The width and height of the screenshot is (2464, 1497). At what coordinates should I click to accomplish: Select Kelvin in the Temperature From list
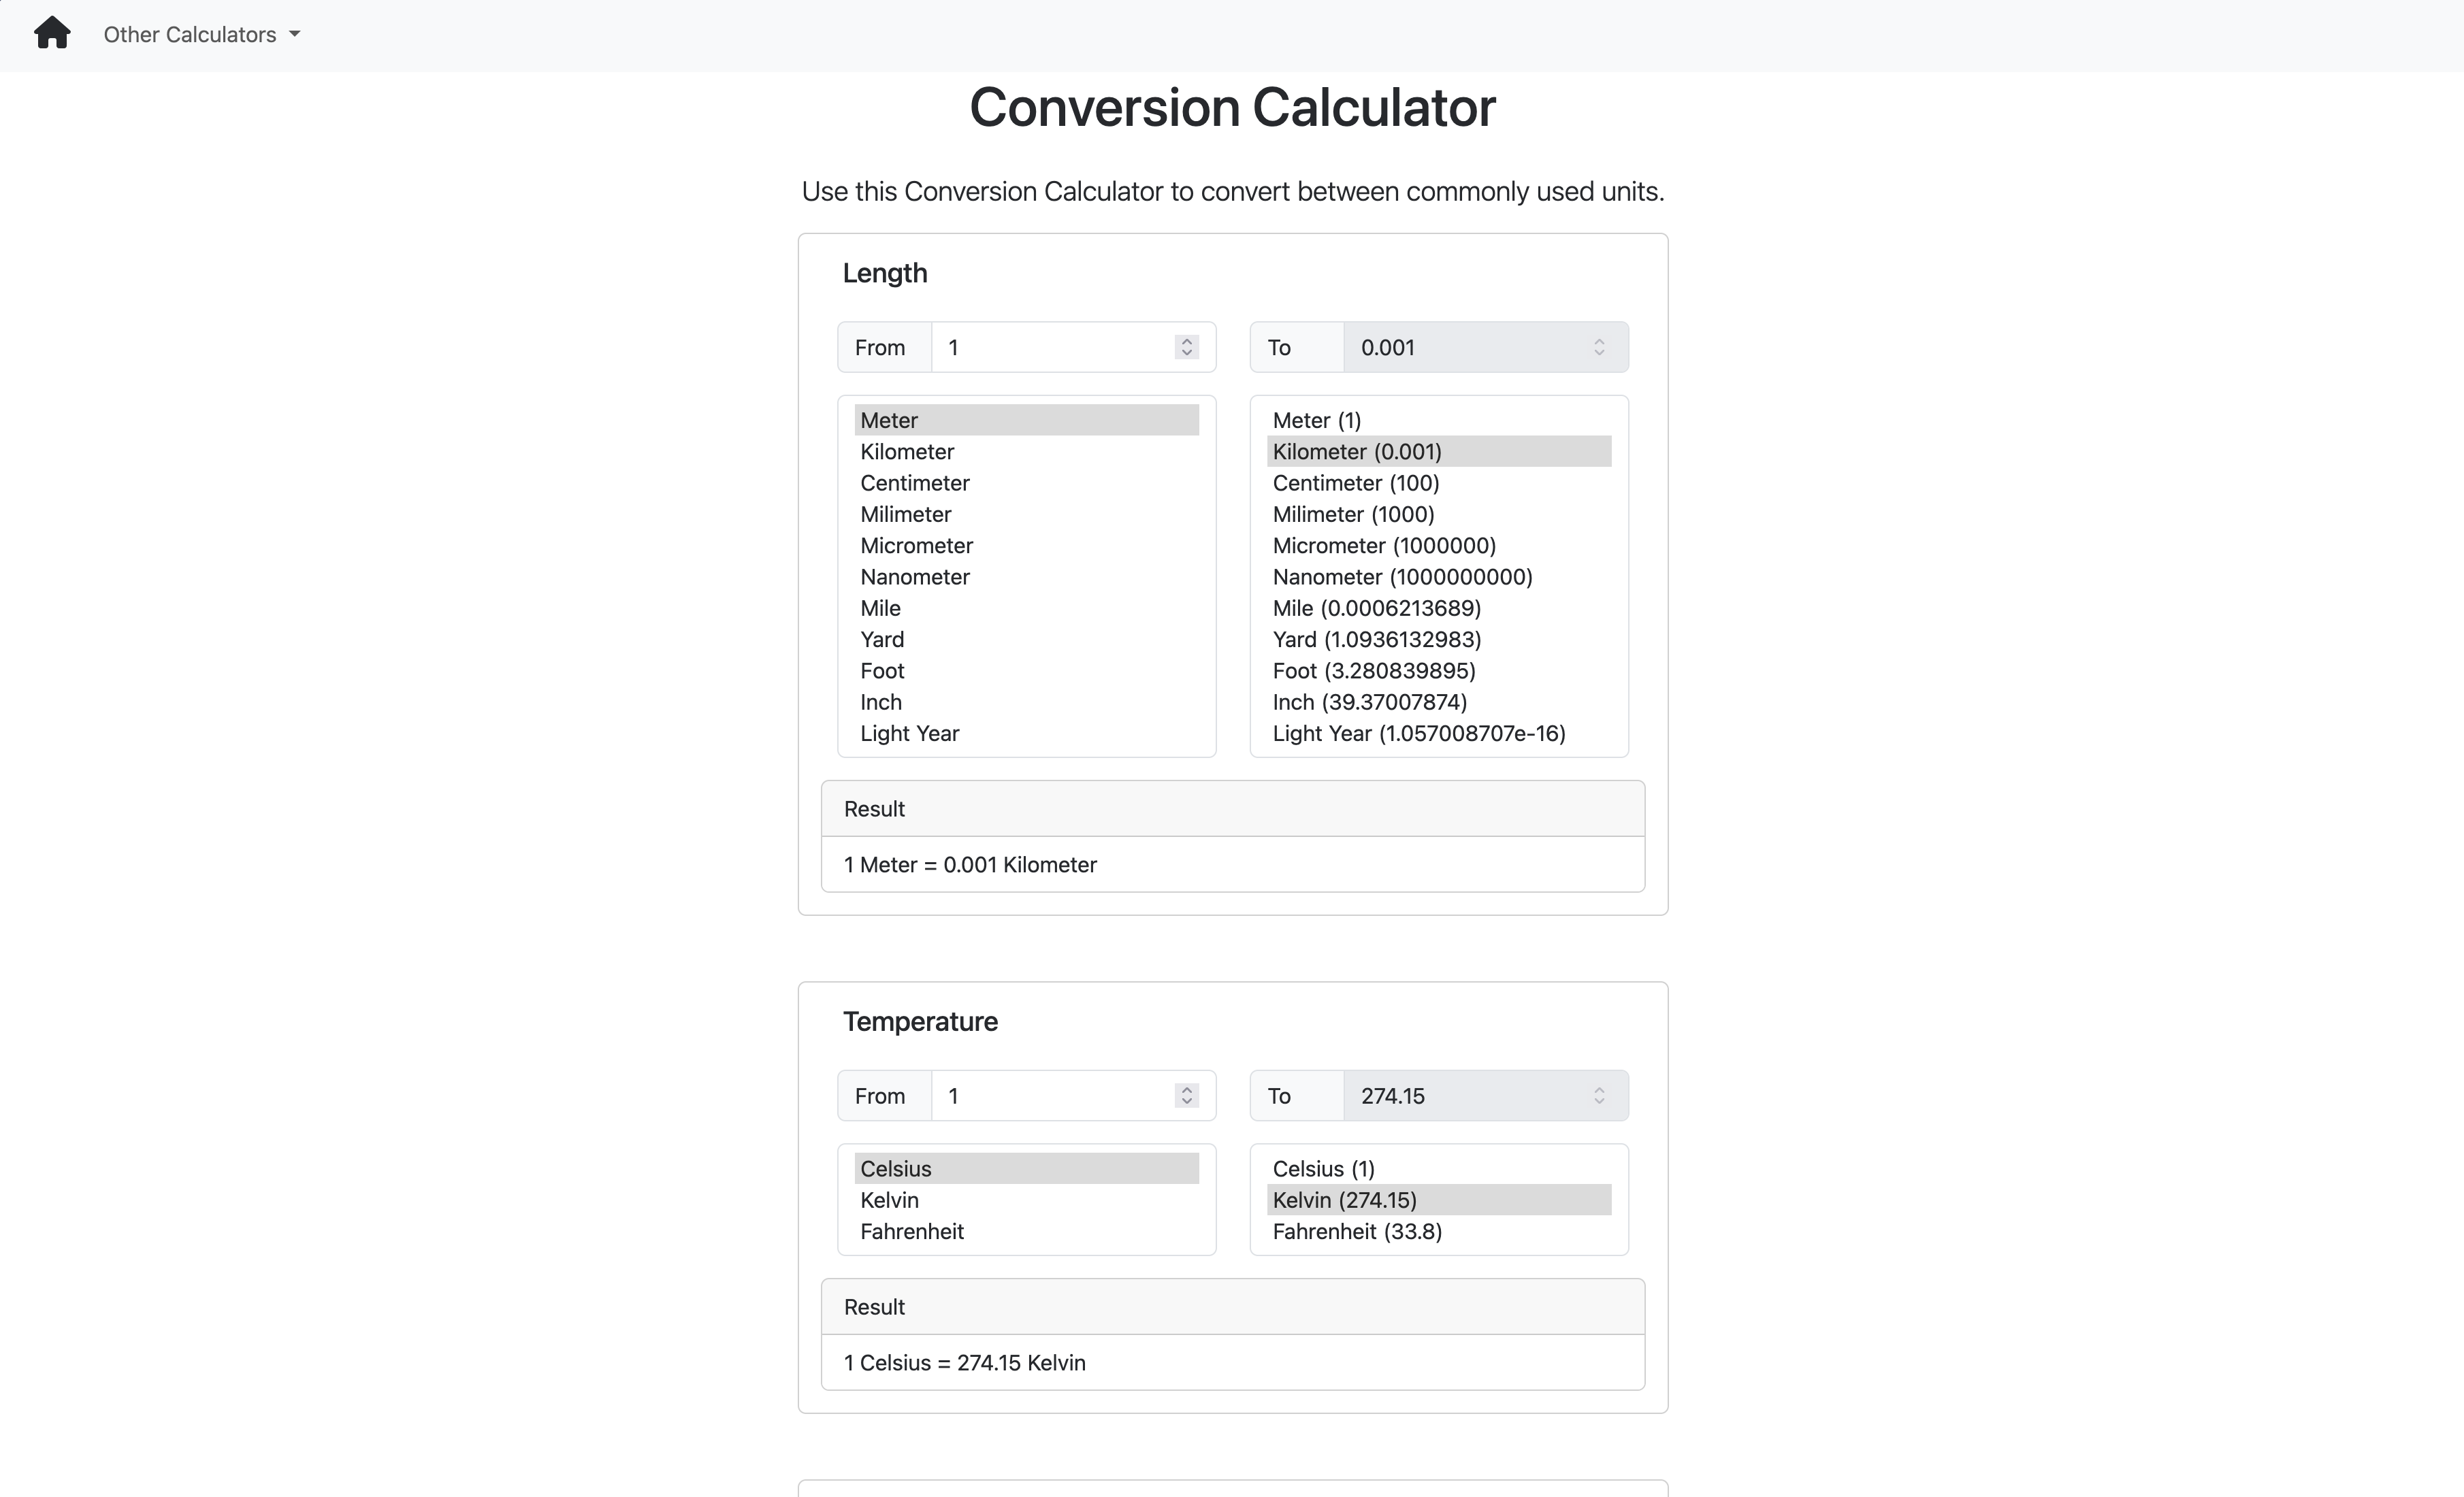point(1026,1200)
